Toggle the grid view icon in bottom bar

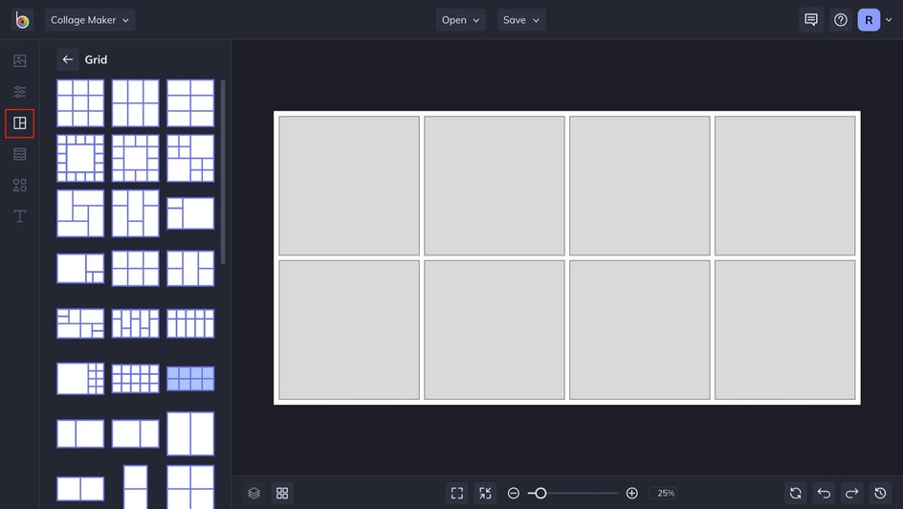pyautogui.click(x=282, y=494)
